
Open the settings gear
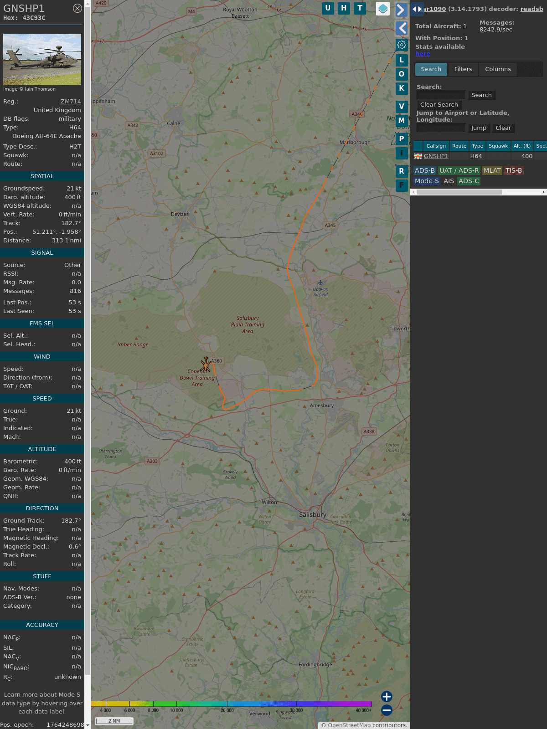tap(402, 45)
